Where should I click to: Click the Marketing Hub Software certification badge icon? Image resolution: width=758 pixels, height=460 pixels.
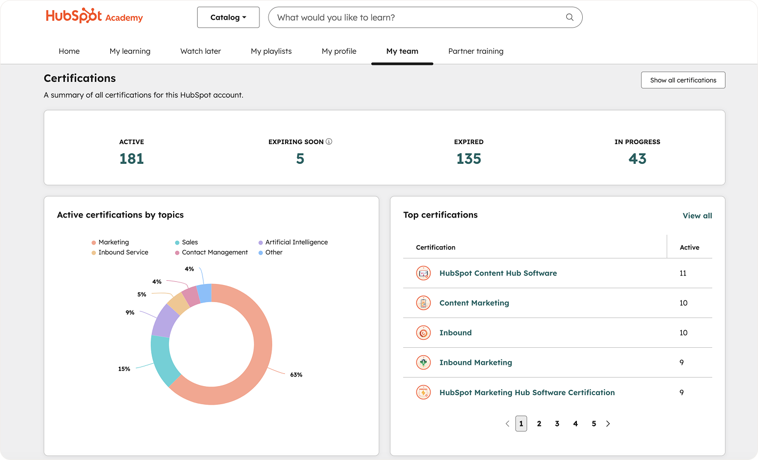pyautogui.click(x=423, y=392)
